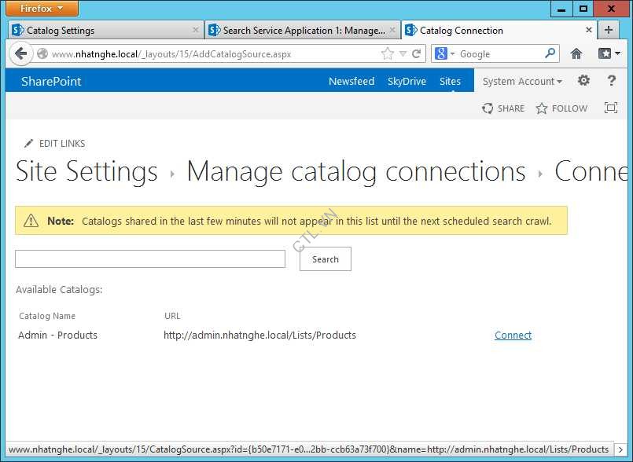Screen dimensions: 633x462
Task: Click the SharePoint settings gear icon
Action: [x=583, y=81]
